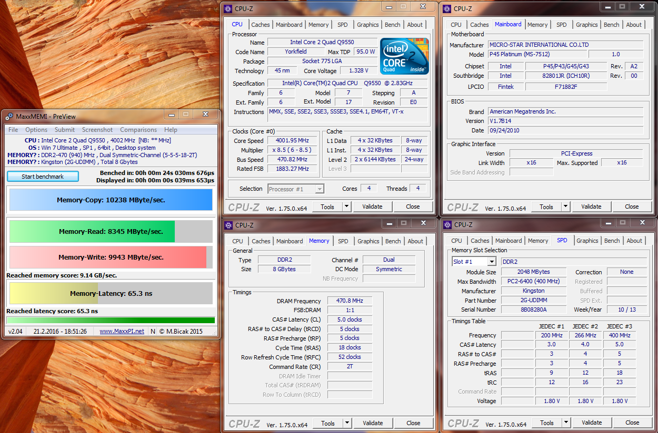The height and width of the screenshot is (433, 658).
Task: Open the Tools dropdown arrow in the SPD window
Action: pyautogui.click(x=566, y=422)
